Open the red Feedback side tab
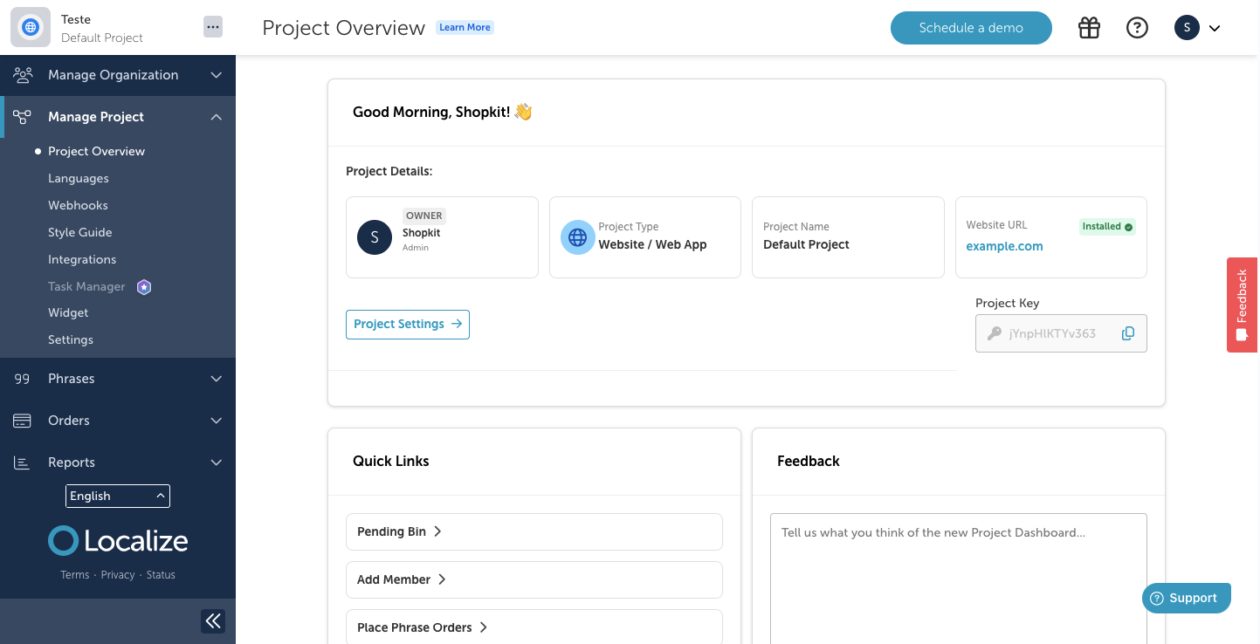The height and width of the screenshot is (644, 1260). point(1242,305)
